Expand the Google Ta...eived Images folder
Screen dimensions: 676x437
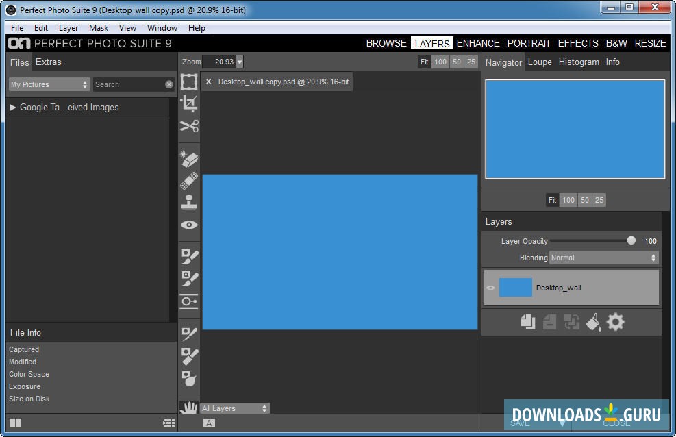[x=13, y=108]
